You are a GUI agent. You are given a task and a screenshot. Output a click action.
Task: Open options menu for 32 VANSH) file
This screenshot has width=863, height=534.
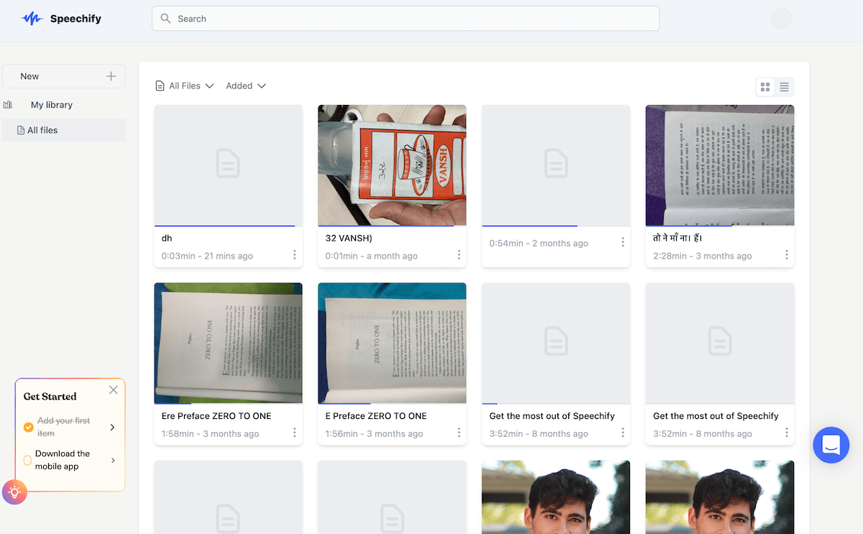coord(459,255)
